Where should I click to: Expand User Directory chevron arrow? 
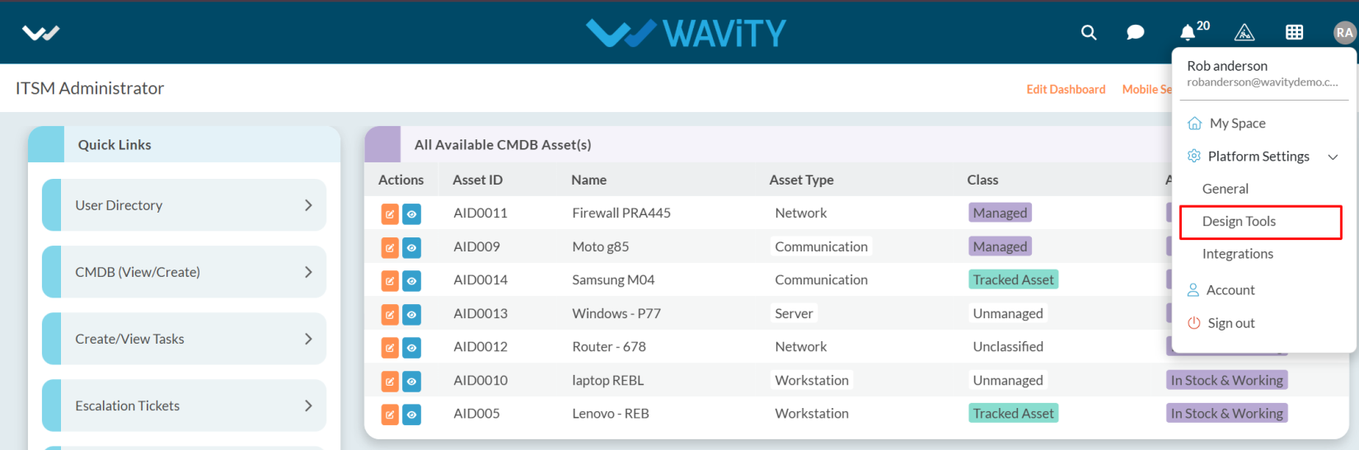coord(308,205)
